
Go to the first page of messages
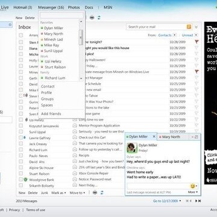pos(187,201)
